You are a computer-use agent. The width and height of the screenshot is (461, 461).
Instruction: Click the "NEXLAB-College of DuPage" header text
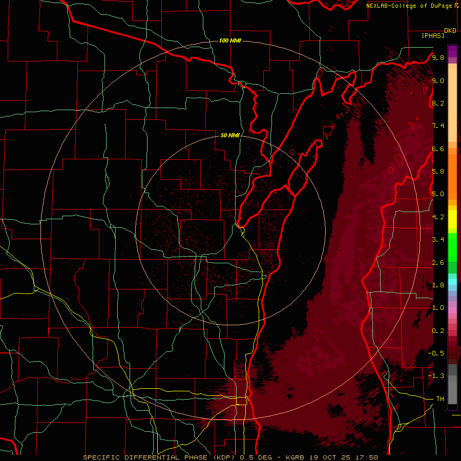click(410, 6)
